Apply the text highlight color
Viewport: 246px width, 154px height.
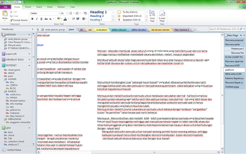click(x=59, y=19)
